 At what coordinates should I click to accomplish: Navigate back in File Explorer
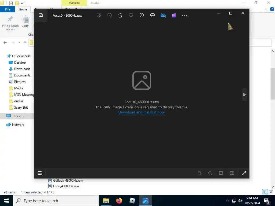[x=5, y=43]
